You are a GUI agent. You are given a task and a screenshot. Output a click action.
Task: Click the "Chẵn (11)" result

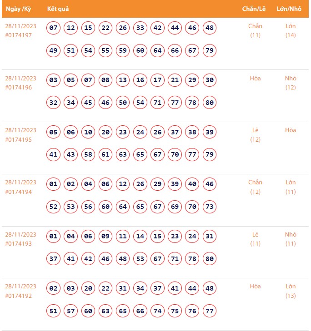pyautogui.click(x=256, y=30)
